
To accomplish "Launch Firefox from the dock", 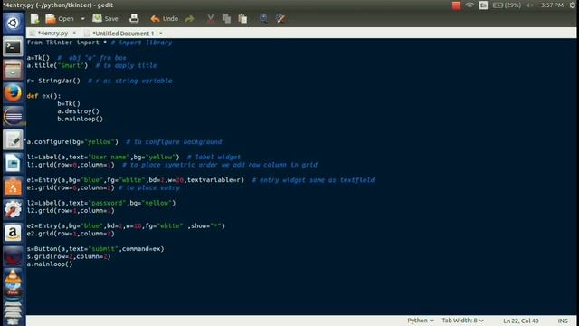I will (13, 93).
